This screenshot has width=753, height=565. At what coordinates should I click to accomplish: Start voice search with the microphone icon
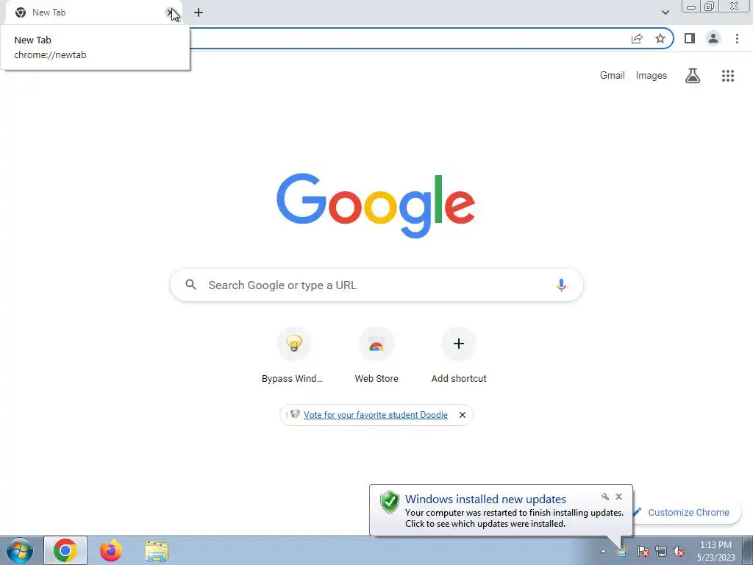561,285
